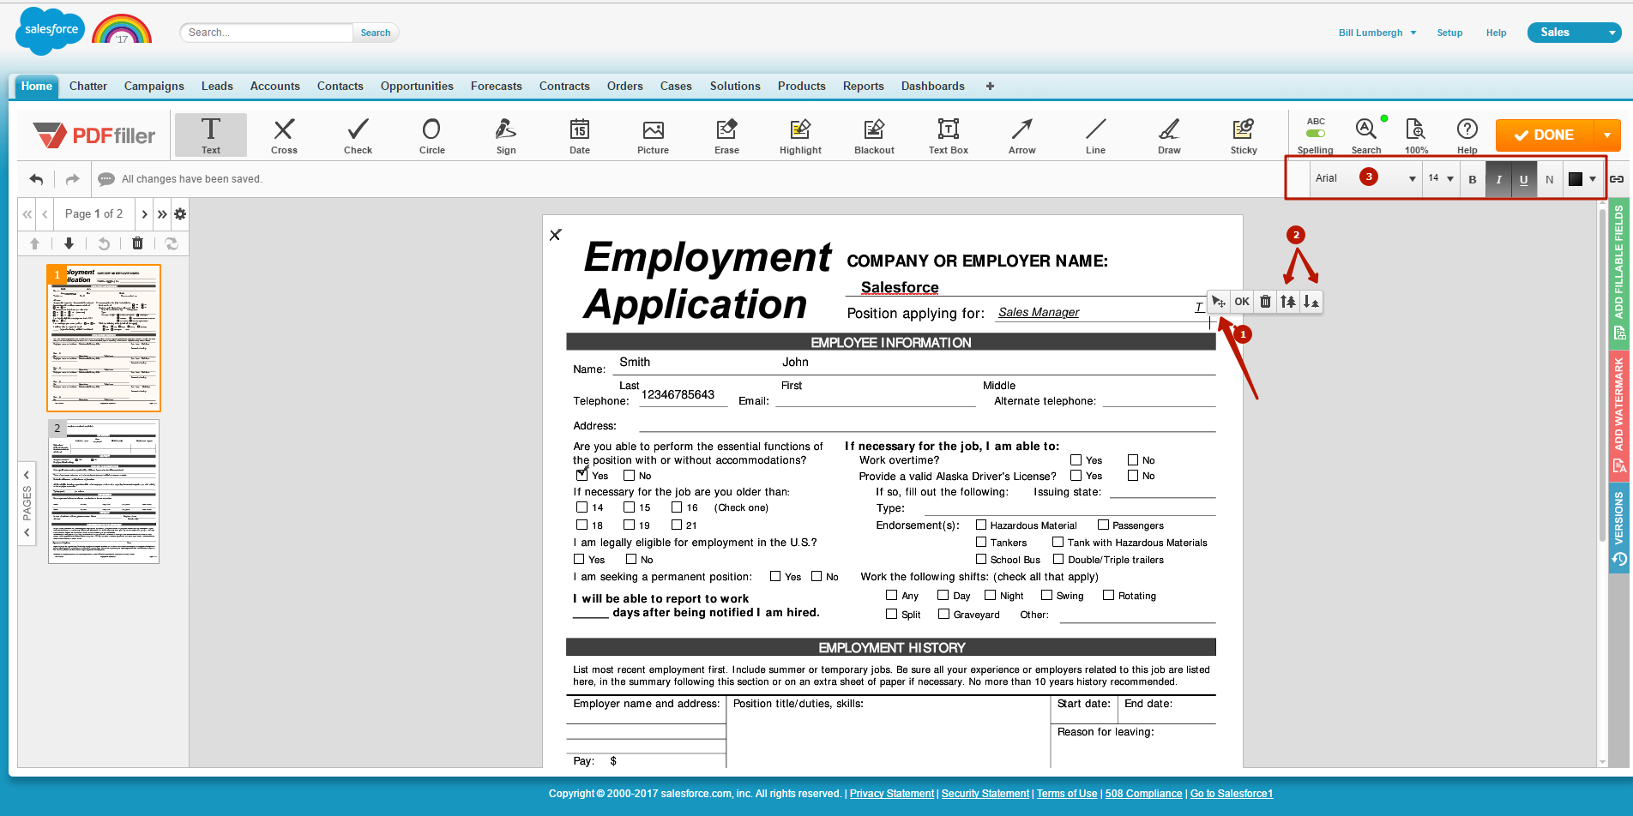1633x816 pixels.
Task: Go to next page chevron
Action: click(144, 214)
